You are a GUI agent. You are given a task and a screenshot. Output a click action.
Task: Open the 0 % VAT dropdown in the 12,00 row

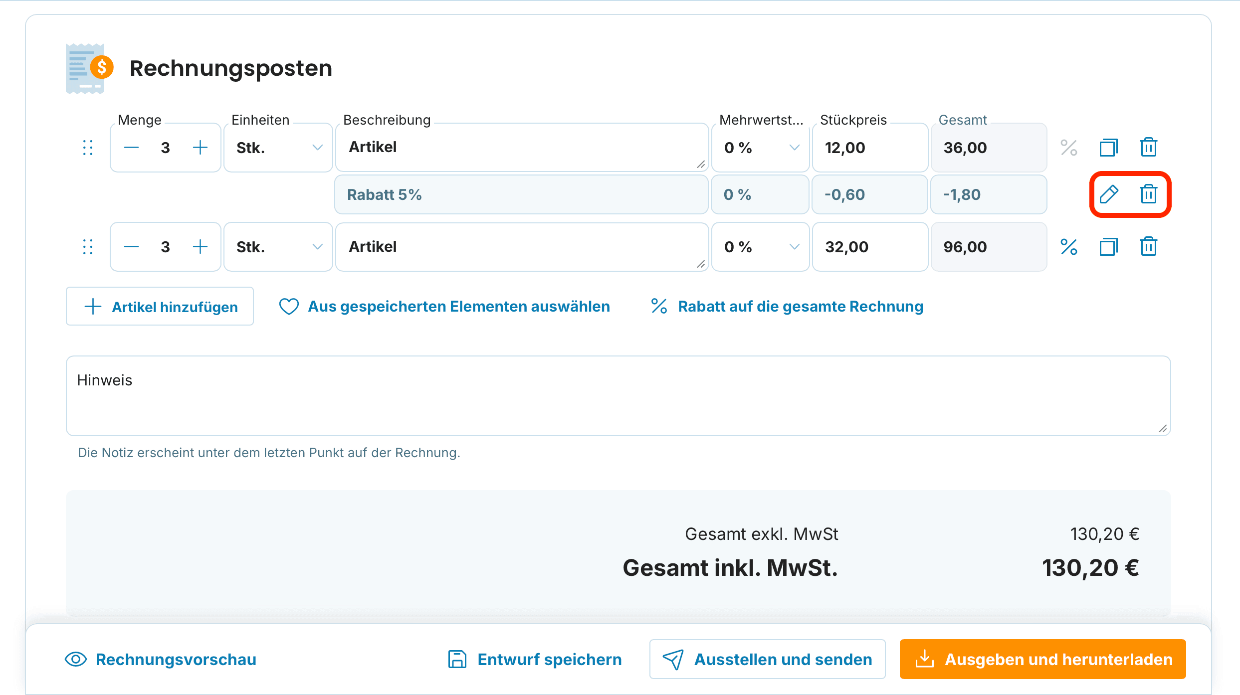point(760,148)
